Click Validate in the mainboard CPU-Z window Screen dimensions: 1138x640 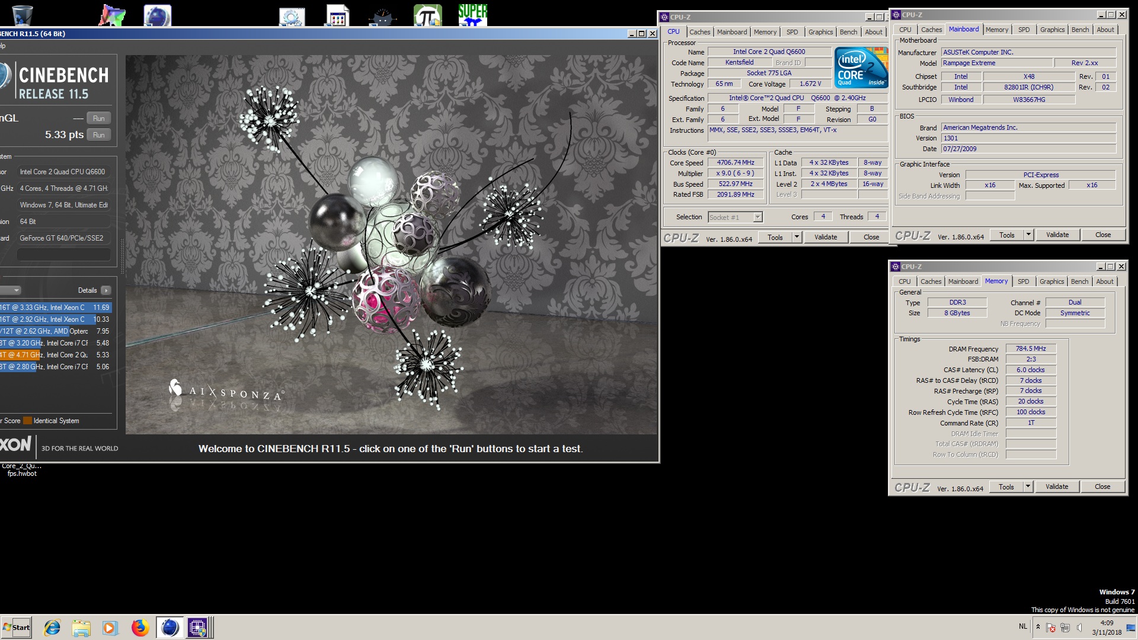tap(1057, 235)
